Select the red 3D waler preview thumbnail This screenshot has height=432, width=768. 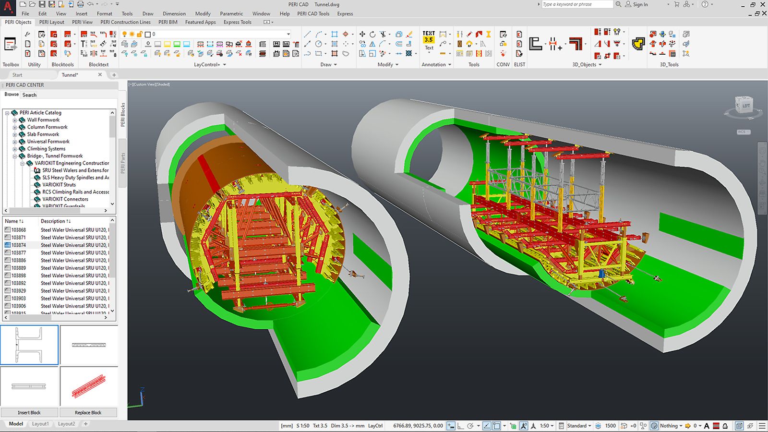[89, 386]
